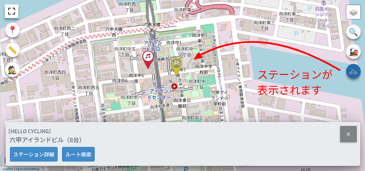Open ステーション詳細 station details

pyautogui.click(x=34, y=154)
